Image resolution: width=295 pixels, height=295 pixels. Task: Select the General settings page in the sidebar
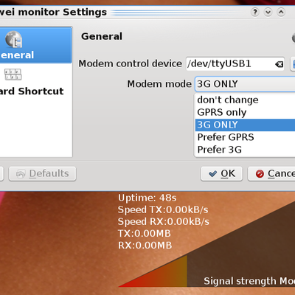click(36, 45)
